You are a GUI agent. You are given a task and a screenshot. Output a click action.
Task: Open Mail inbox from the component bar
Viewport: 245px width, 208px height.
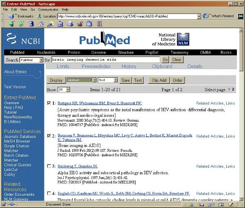coord(201,204)
